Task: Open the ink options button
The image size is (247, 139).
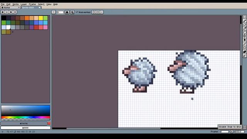Action: pos(67,12)
